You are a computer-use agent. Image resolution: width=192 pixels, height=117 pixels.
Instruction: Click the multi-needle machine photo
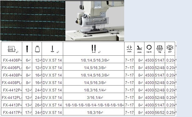(95, 21)
